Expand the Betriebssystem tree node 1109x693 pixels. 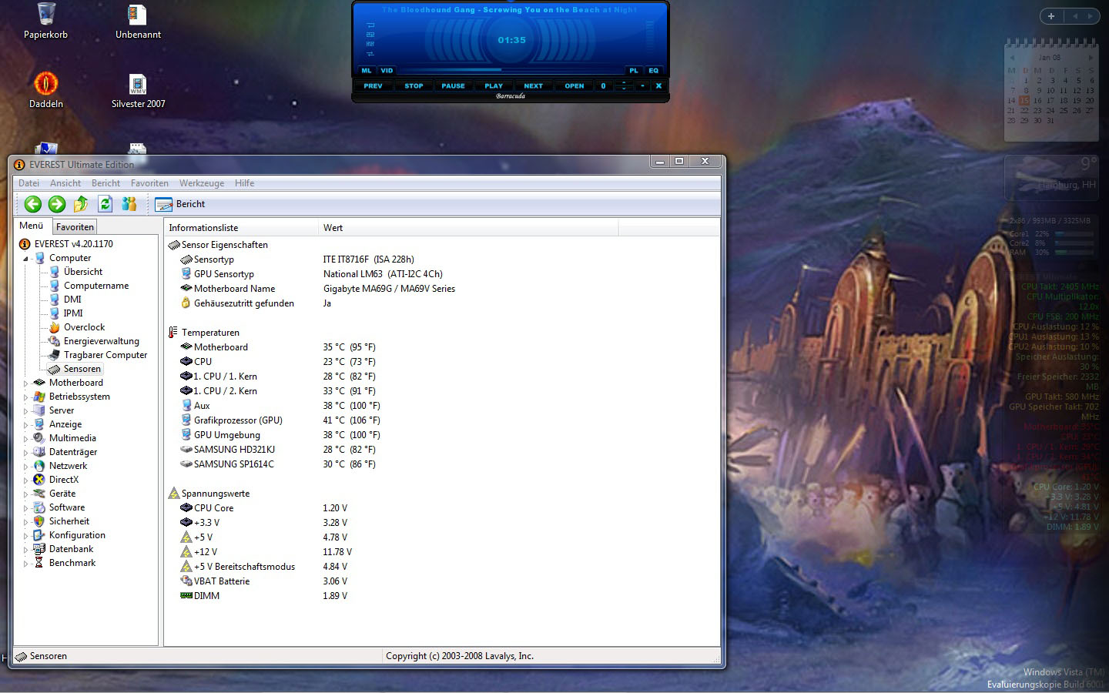25,397
